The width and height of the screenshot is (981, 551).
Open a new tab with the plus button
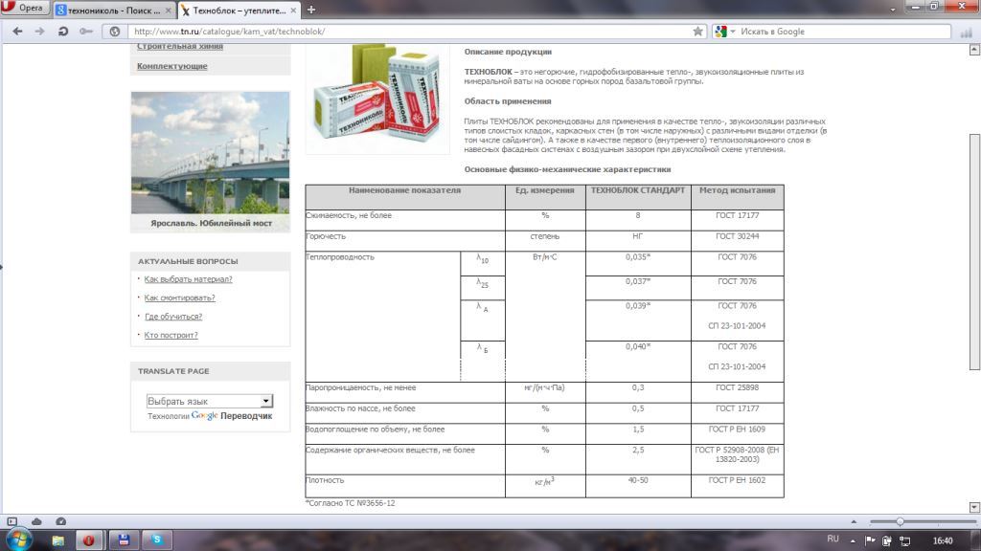coord(311,10)
